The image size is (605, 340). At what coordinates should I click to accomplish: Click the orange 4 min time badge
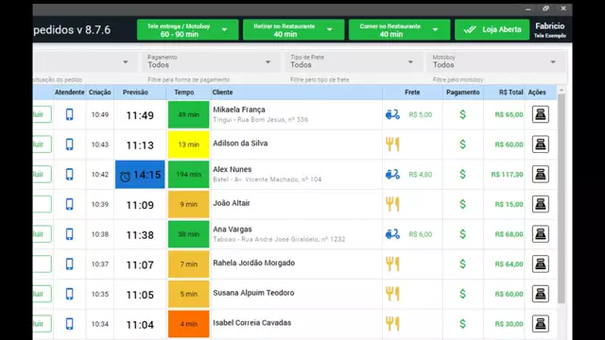[189, 324]
